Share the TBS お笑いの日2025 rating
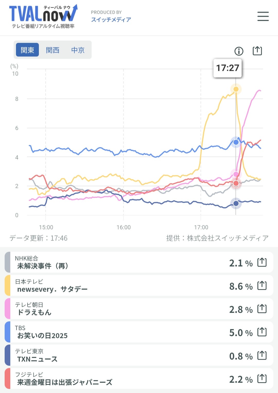 point(262,332)
